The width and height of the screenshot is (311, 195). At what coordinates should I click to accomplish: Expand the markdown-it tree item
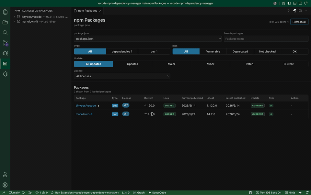(14, 22)
